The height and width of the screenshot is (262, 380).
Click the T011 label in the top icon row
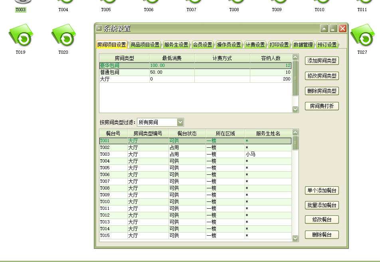[362, 10]
